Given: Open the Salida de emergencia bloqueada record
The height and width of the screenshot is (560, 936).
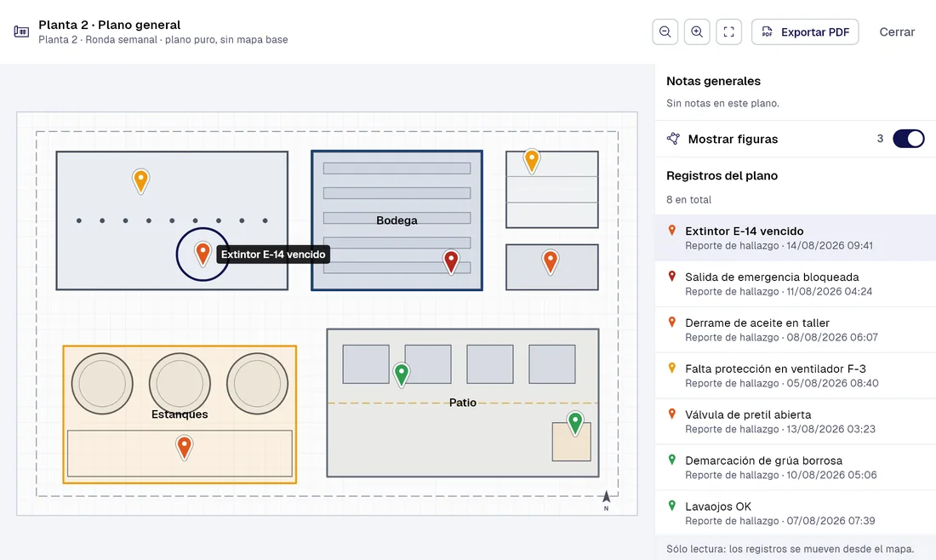Looking at the screenshot, I should [x=795, y=283].
